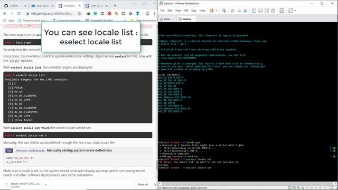Click VMware console view icon
Image resolution: width=338 pixels, height=190 pixels.
click(281, 11)
